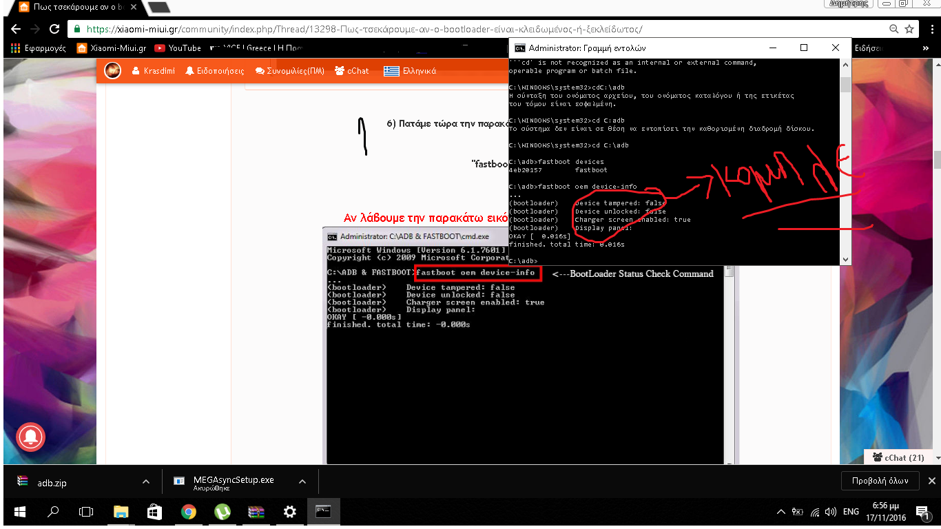Screen dimensions: 941x529
Task: Click the command prompt vertical scrollbar
Action: (845, 165)
